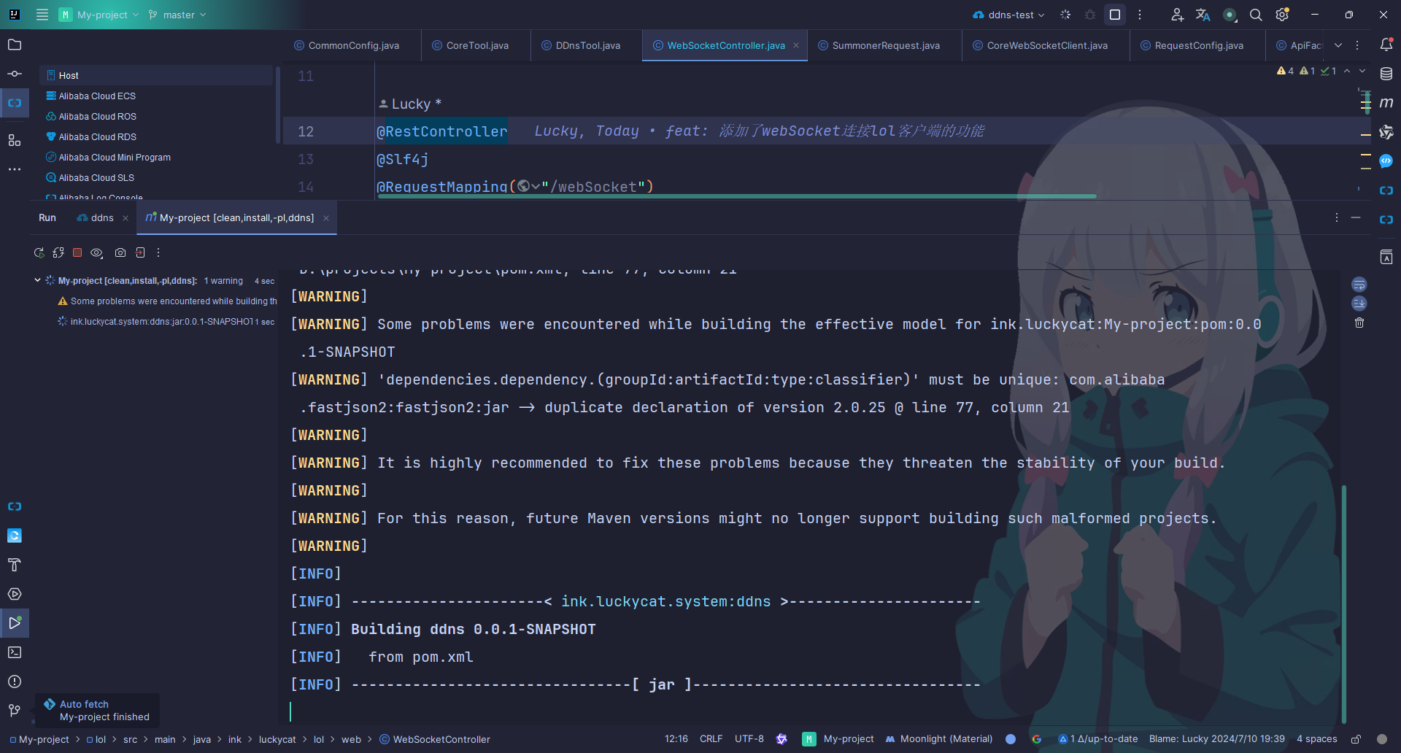Open the Git tool window branch icon

tap(15, 711)
